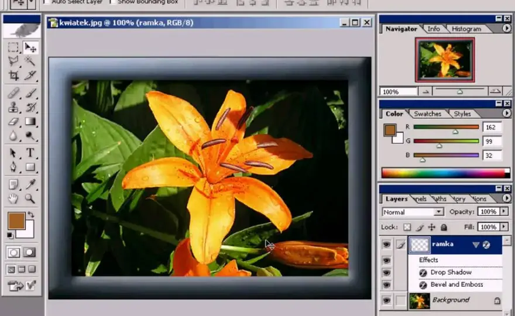This screenshot has width=515, height=316.
Task: Switch to Quick Mask mode
Action: [x=29, y=253]
